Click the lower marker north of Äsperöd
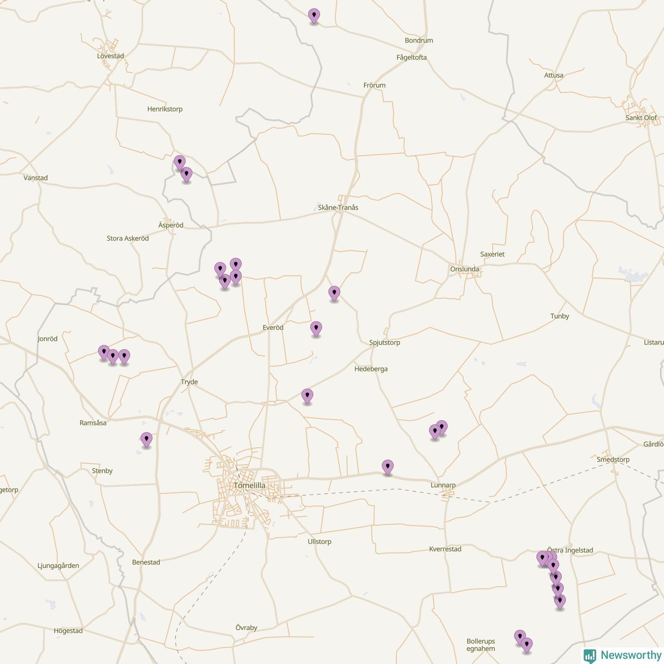This screenshot has width=664, height=664. [x=186, y=175]
